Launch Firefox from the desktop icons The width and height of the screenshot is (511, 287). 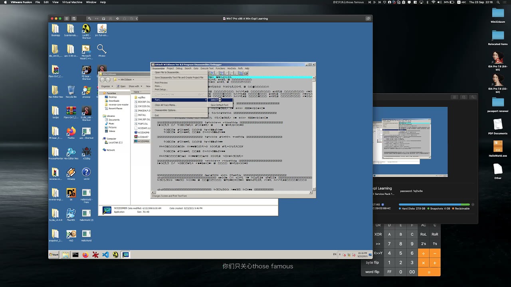coord(71,132)
